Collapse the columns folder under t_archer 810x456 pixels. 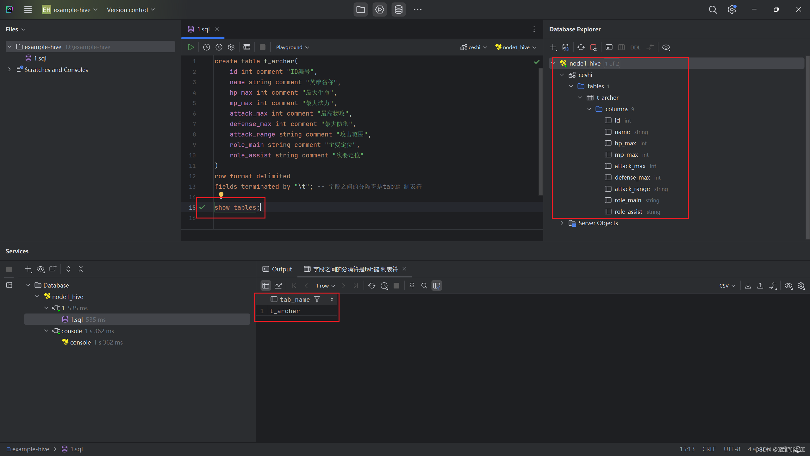click(589, 109)
